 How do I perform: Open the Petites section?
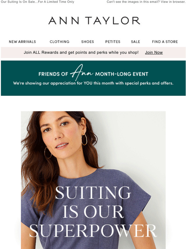[x=113, y=42]
